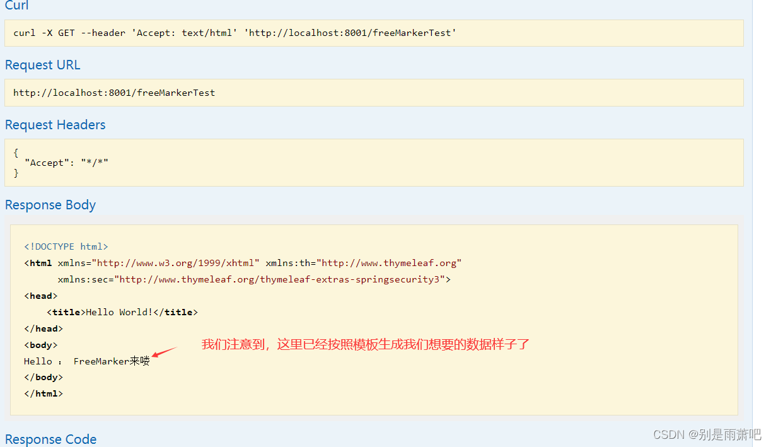Click the Request URL heading
Screen dimensions: 771x447
click(x=42, y=65)
